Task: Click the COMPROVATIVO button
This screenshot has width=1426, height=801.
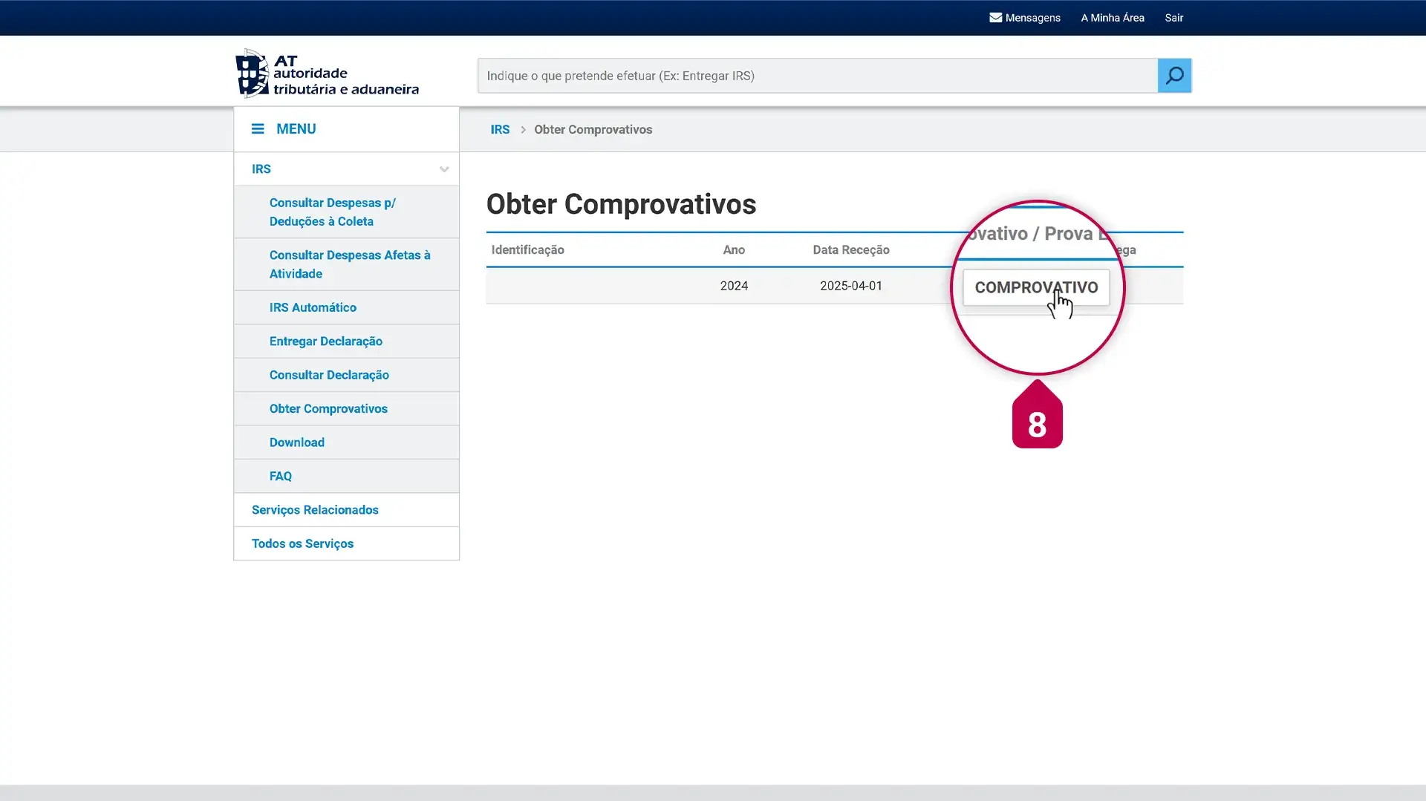Action: (1035, 287)
